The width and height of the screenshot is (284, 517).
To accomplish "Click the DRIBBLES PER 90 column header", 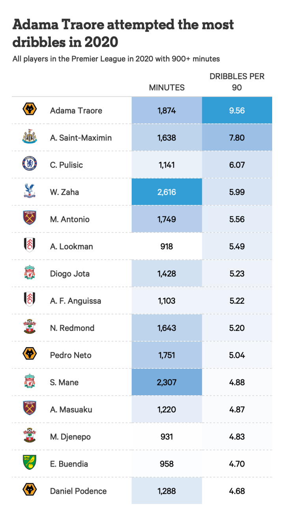I will pyautogui.click(x=237, y=82).
